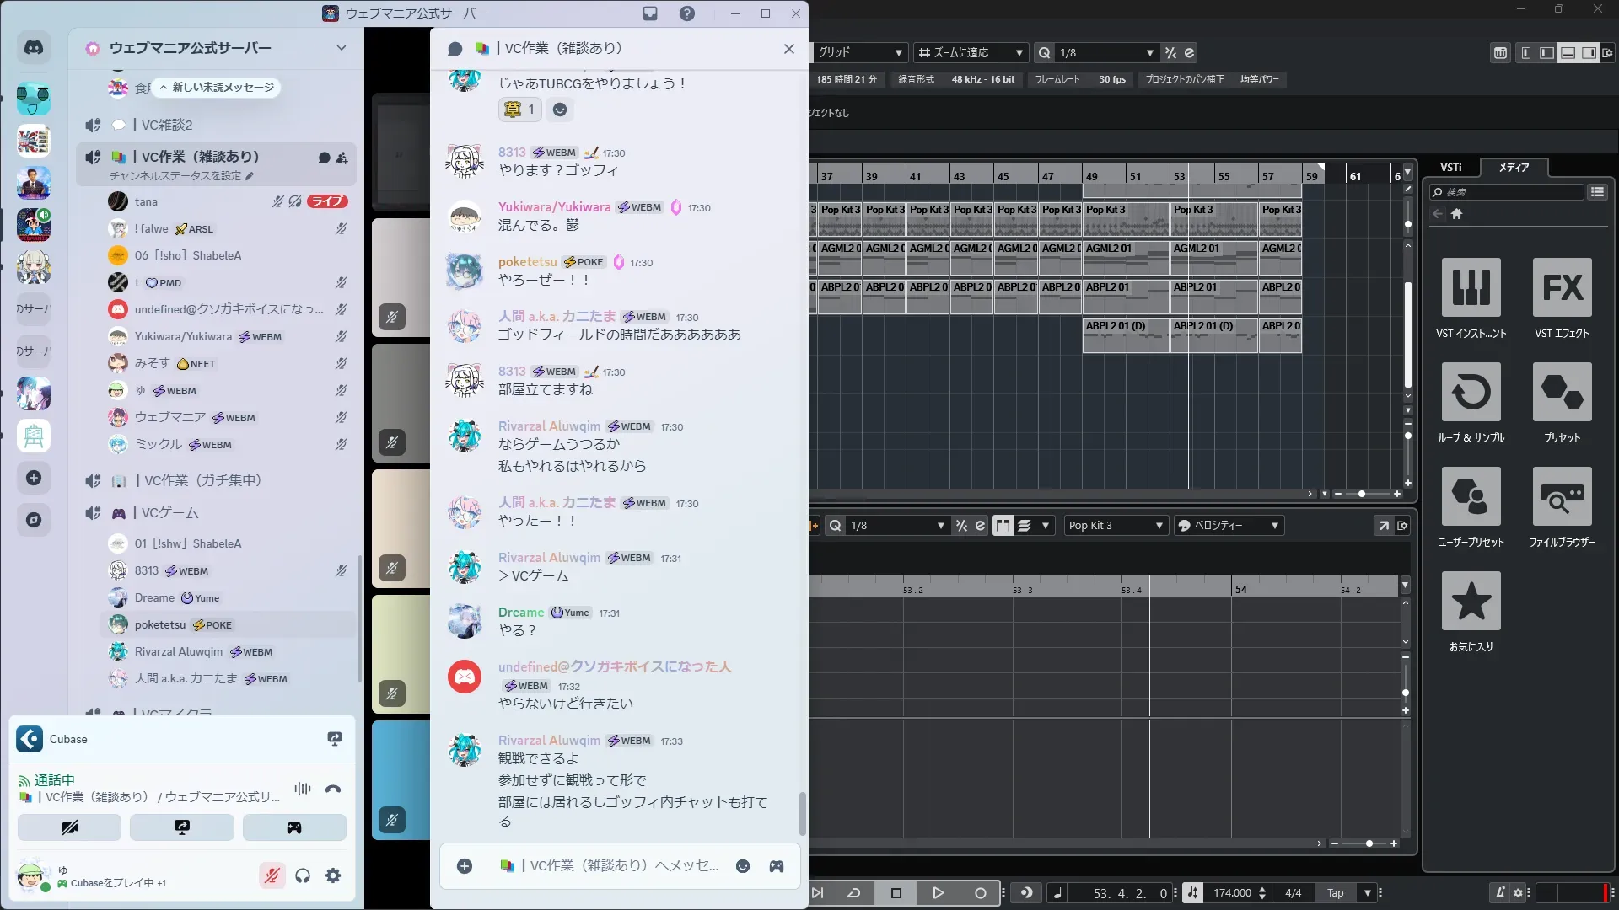
Task: Click the Cubase play transport button
Action: click(x=938, y=893)
